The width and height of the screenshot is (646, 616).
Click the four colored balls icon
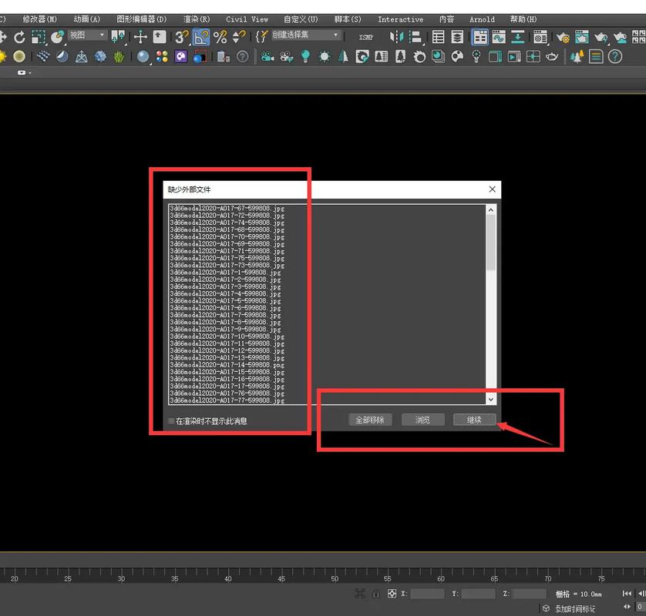tap(162, 56)
